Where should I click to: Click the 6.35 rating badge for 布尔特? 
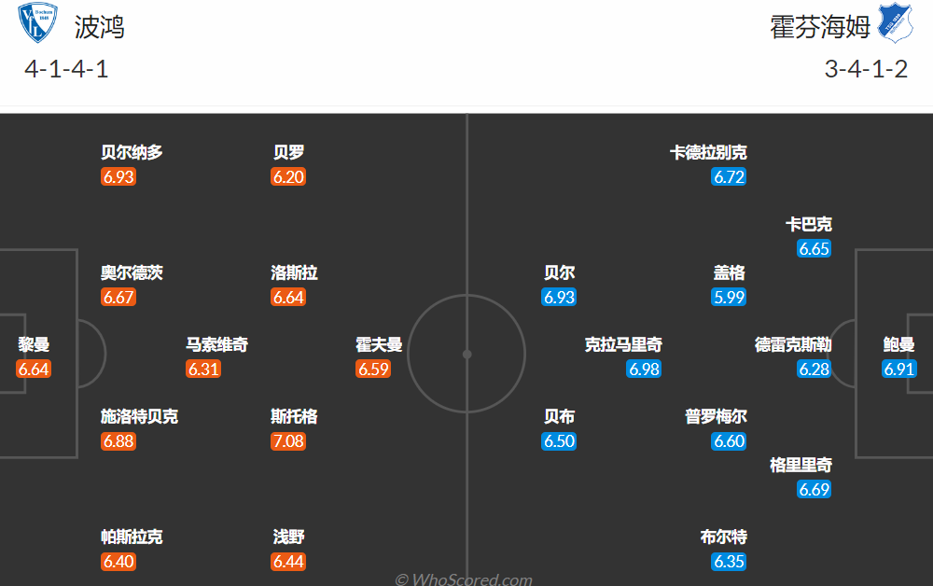pos(729,562)
